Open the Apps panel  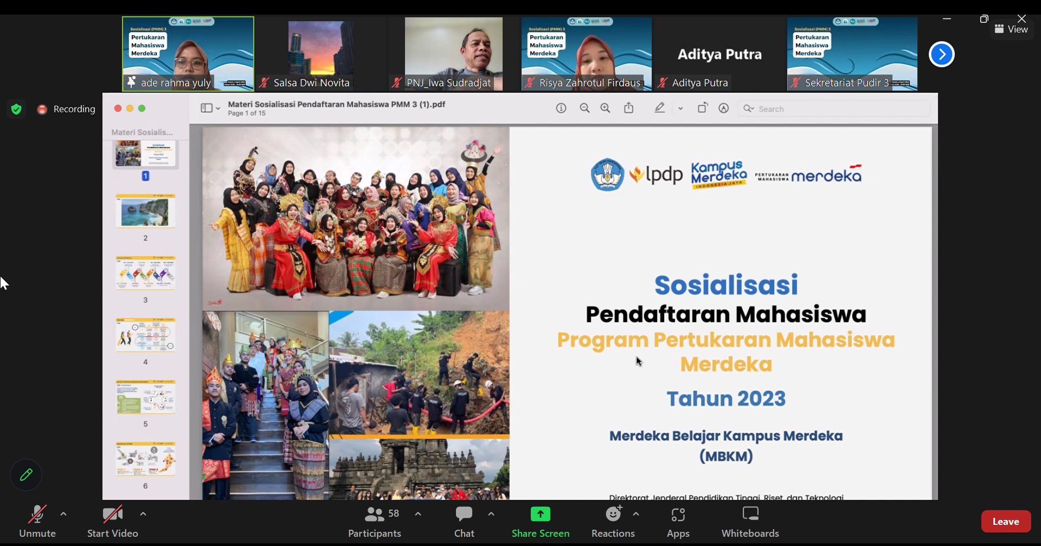(x=678, y=521)
